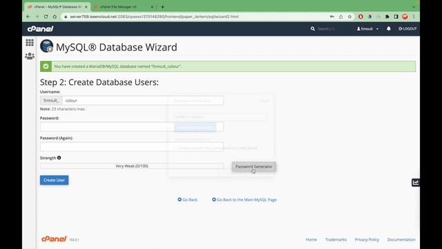The image size is (442, 249).
Task: Close the cPanel File Manager tab
Action: click(152, 7)
